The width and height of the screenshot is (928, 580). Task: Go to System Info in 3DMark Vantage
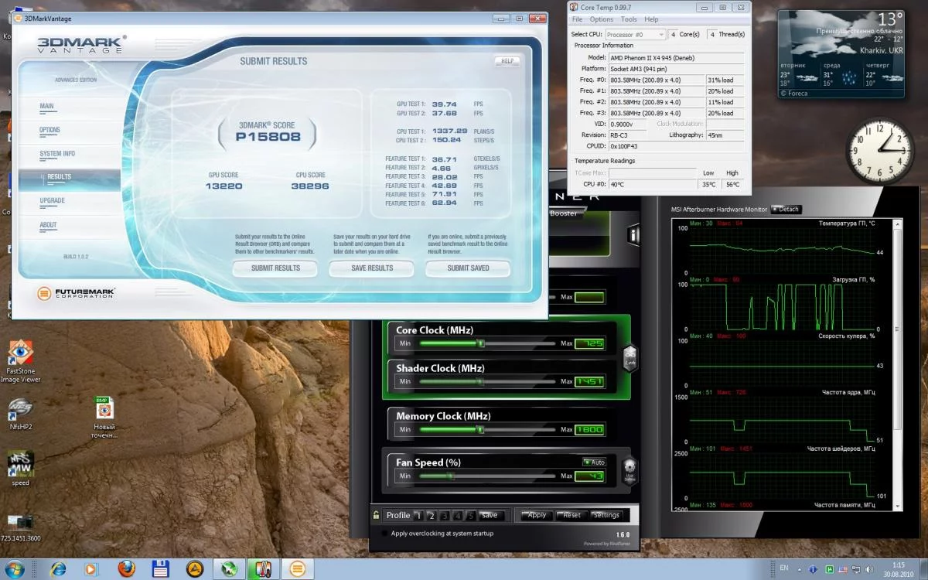57,154
